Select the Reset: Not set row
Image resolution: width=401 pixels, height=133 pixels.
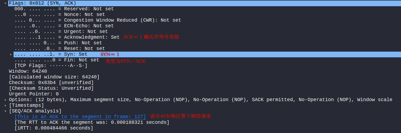(x=60, y=49)
